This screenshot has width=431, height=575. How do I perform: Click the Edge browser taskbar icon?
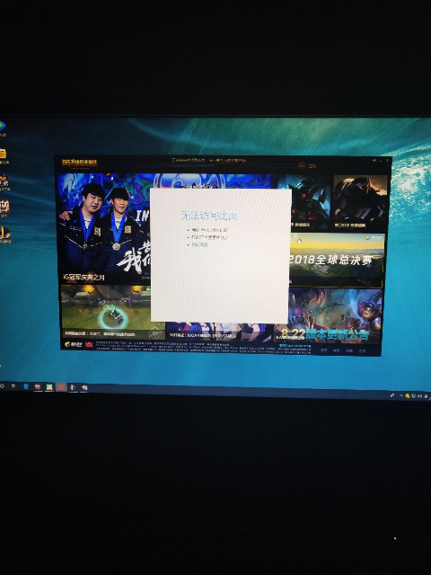click(26, 386)
